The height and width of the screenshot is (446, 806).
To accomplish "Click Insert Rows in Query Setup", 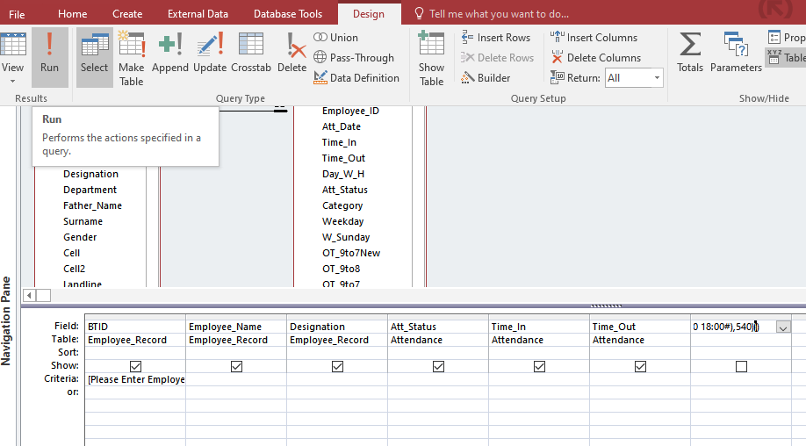I will pos(495,38).
